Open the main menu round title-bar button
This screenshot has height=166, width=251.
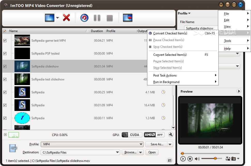click(221, 5)
